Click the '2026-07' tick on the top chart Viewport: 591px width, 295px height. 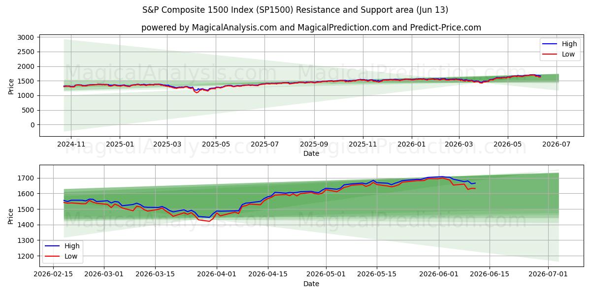(x=557, y=144)
